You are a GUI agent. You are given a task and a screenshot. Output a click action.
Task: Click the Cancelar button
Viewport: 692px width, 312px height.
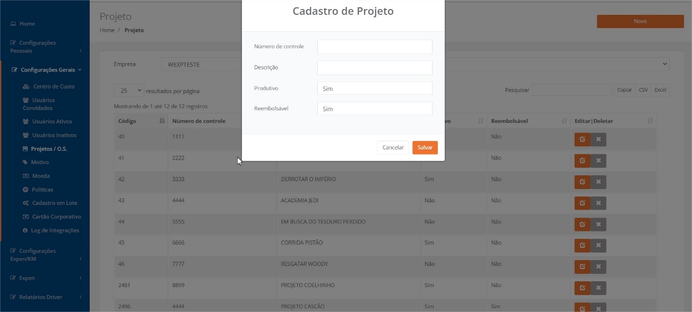[393, 147]
